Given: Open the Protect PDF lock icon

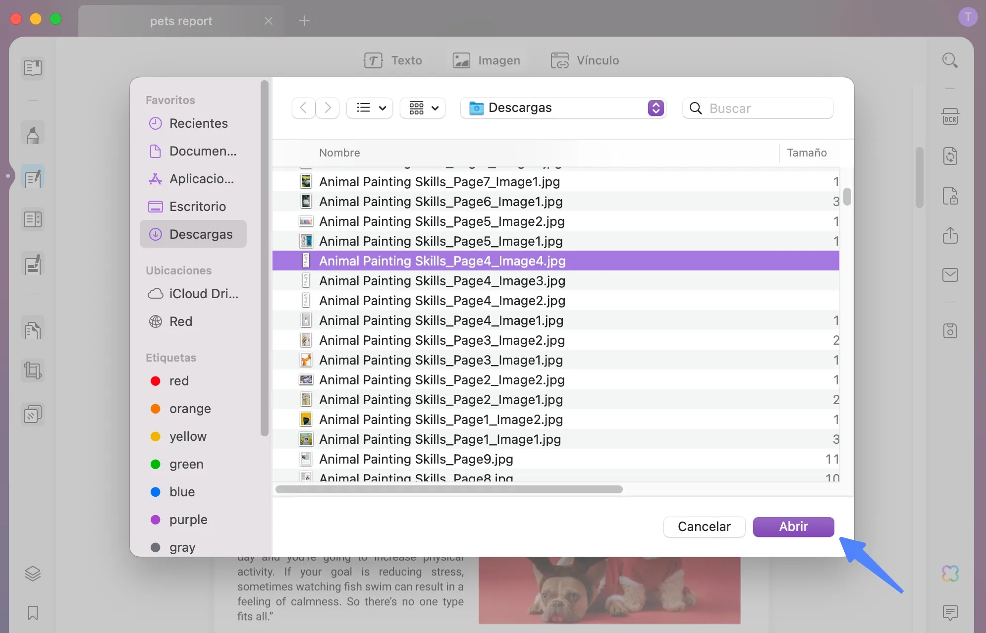Looking at the screenshot, I should tap(950, 196).
